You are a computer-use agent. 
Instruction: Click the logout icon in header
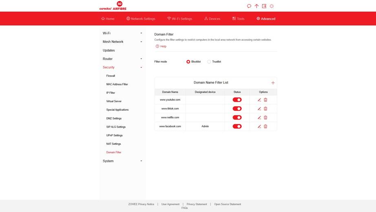click(264, 6)
